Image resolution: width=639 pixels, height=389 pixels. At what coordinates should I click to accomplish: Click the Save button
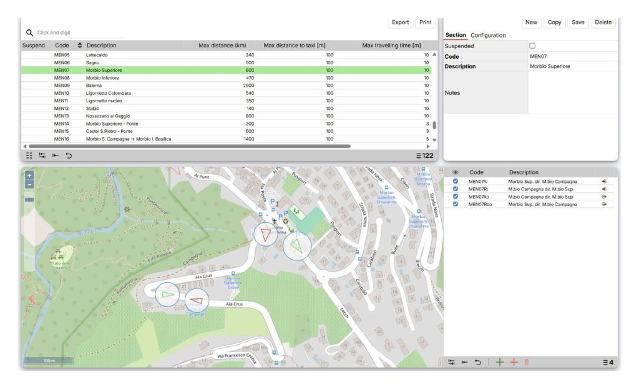(x=578, y=22)
